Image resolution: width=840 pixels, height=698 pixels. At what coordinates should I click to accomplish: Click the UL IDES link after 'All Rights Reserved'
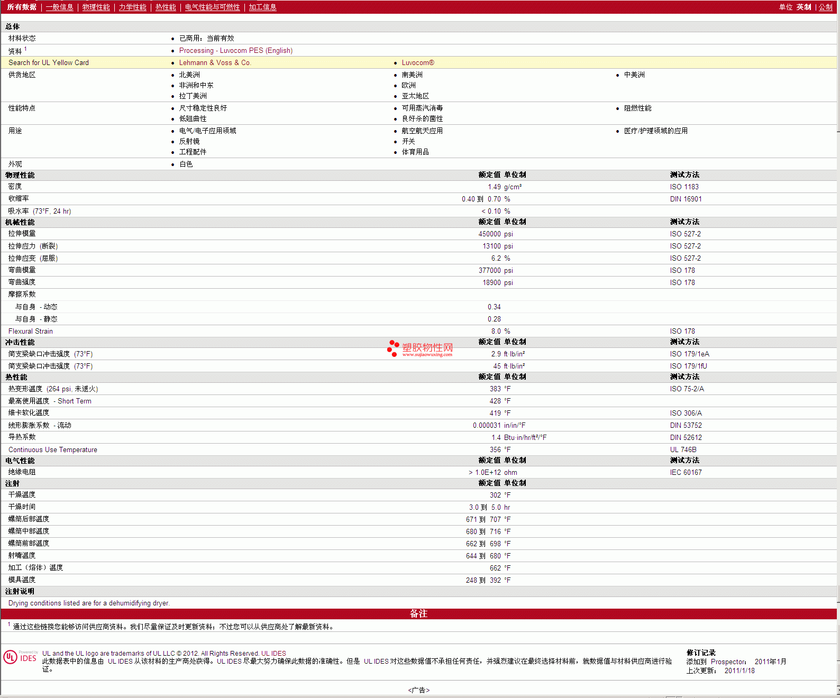(273, 653)
